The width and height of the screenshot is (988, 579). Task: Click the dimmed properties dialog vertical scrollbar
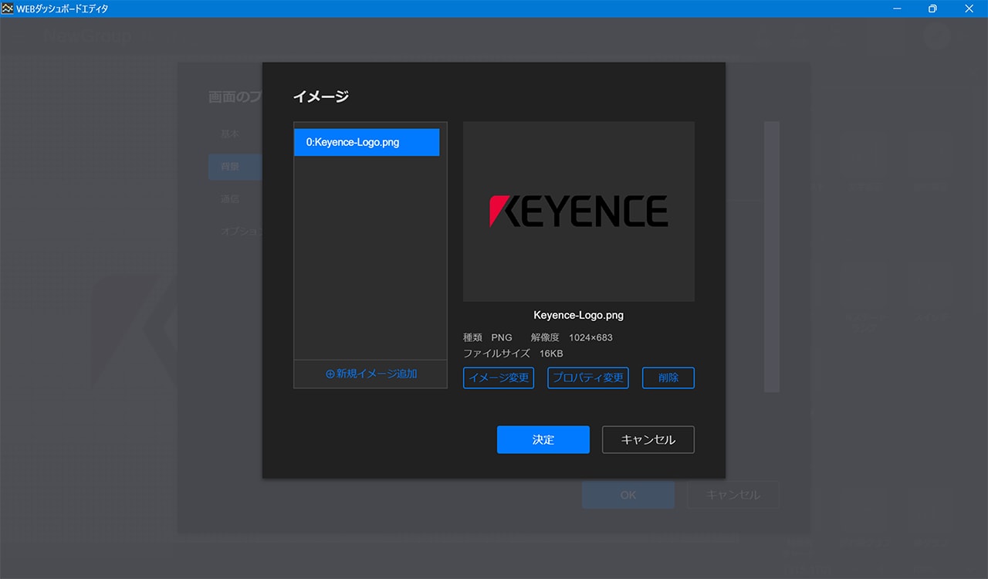click(771, 256)
